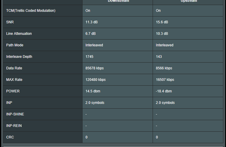Click the INP-SHINE row label
Viewport: 226px width, 147px height.
click(15, 114)
